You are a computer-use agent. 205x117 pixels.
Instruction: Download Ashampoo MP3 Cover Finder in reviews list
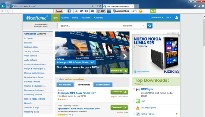(119, 92)
